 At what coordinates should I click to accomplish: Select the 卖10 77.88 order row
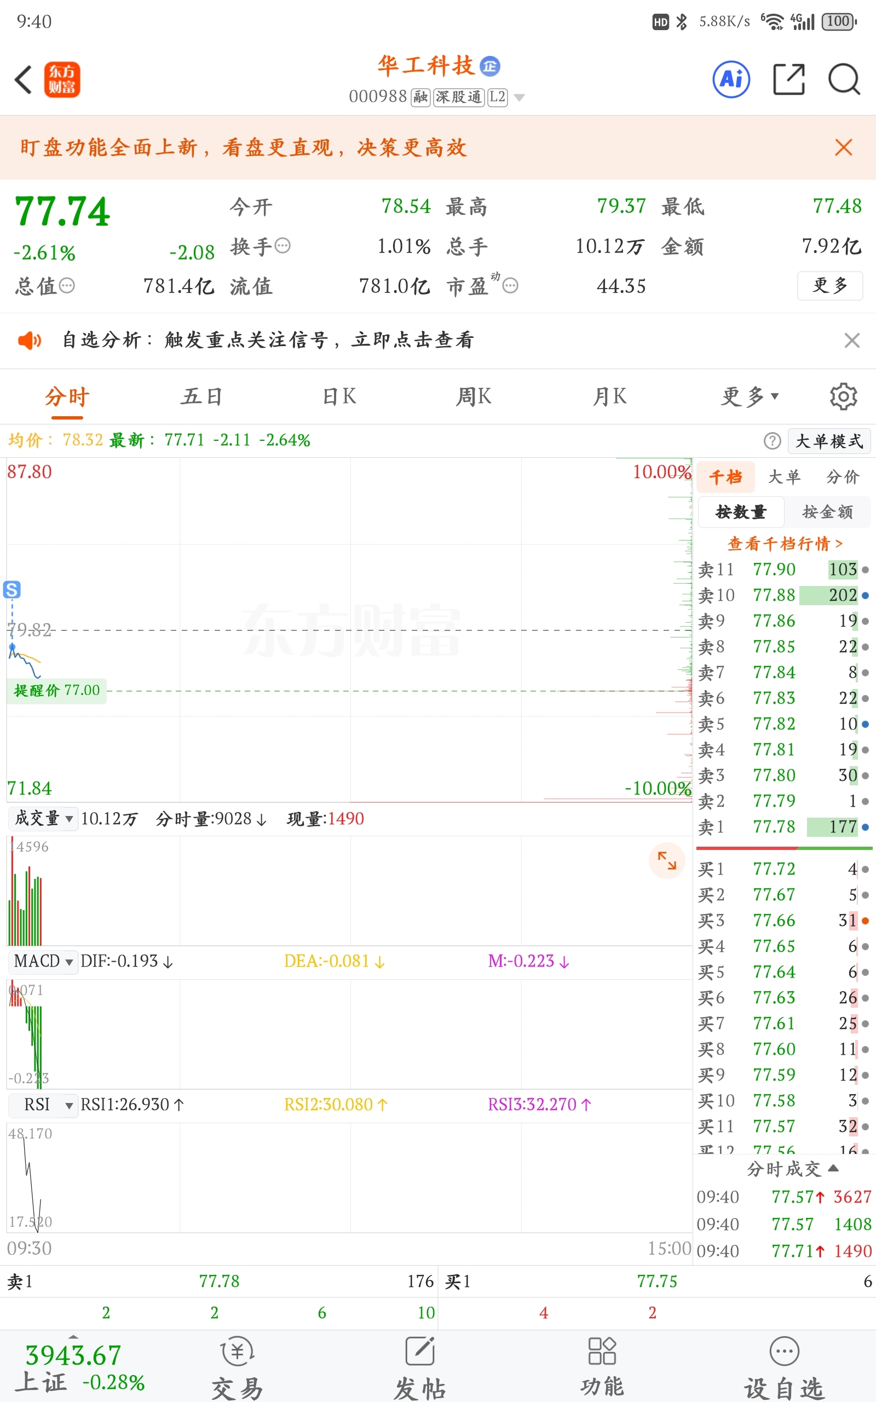click(x=783, y=595)
